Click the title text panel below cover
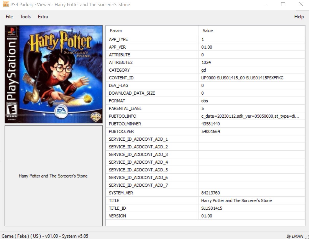This screenshot has height=239, width=309. click(x=53, y=176)
